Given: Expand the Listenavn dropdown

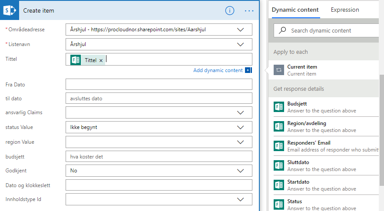Looking at the screenshot, I should click(x=240, y=44).
